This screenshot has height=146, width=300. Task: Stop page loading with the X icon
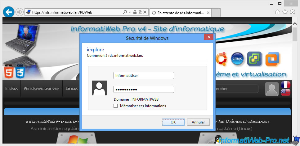pyautogui.click(x=145, y=12)
